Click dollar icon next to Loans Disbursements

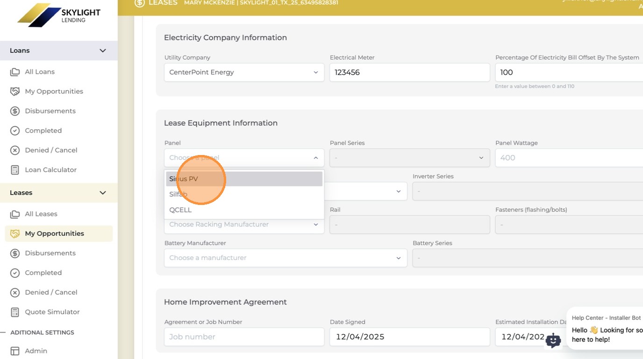[x=15, y=111]
